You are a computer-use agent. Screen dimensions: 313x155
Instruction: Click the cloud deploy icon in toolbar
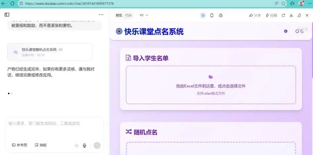point(221,15)
